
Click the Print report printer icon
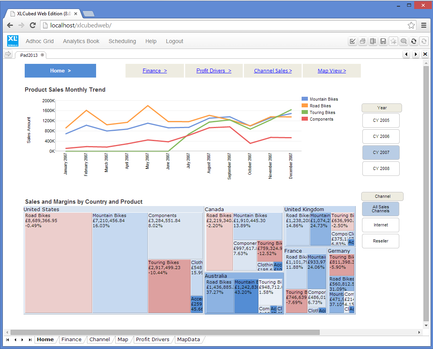coord(363,41)
